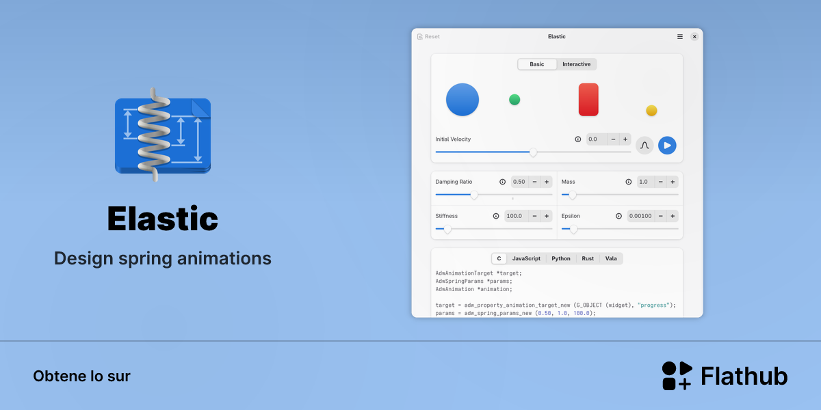This screenshot has height=410, width=821.
Task: Select the C code tab
Action: 499,258
